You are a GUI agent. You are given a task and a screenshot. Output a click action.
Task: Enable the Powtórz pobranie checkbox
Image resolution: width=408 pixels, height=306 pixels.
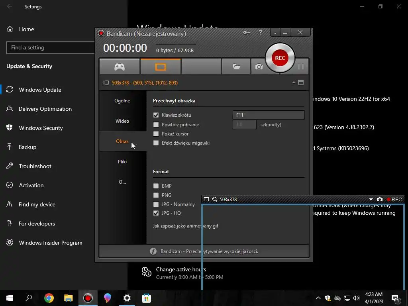point(156,124)
